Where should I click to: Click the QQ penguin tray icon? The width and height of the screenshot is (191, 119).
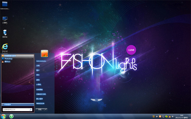(x=170, y=116)
